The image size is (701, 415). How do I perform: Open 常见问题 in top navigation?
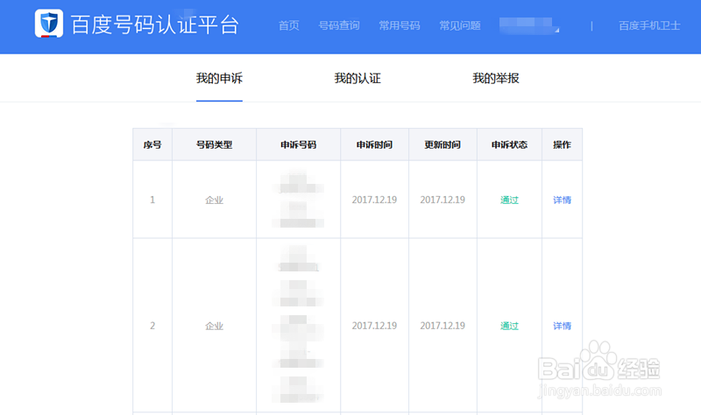(459, 25)
